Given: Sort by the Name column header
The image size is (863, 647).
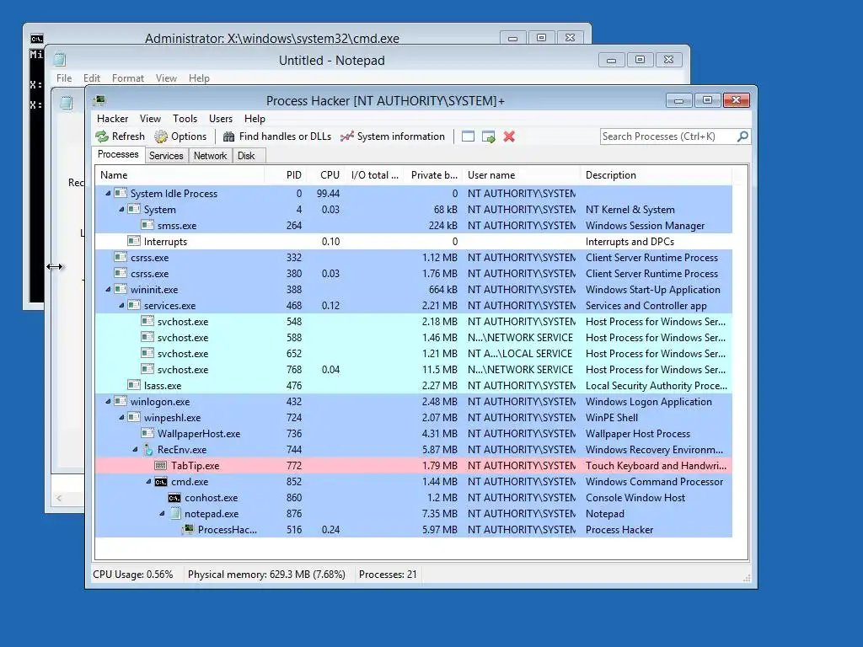Looking at the screenshot, I should click(x=180, y=175).
